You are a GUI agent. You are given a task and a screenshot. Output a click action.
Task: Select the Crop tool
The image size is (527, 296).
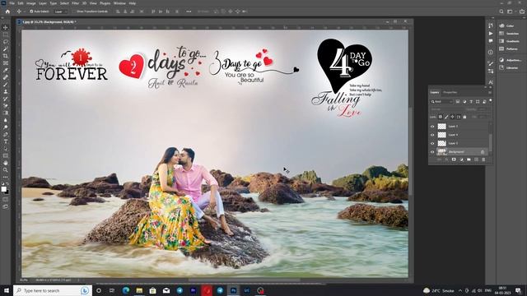[6, 56]
